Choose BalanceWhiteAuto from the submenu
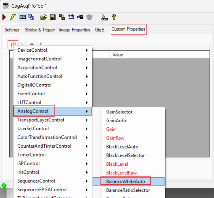Screen dimensions: 214x198 129,182
